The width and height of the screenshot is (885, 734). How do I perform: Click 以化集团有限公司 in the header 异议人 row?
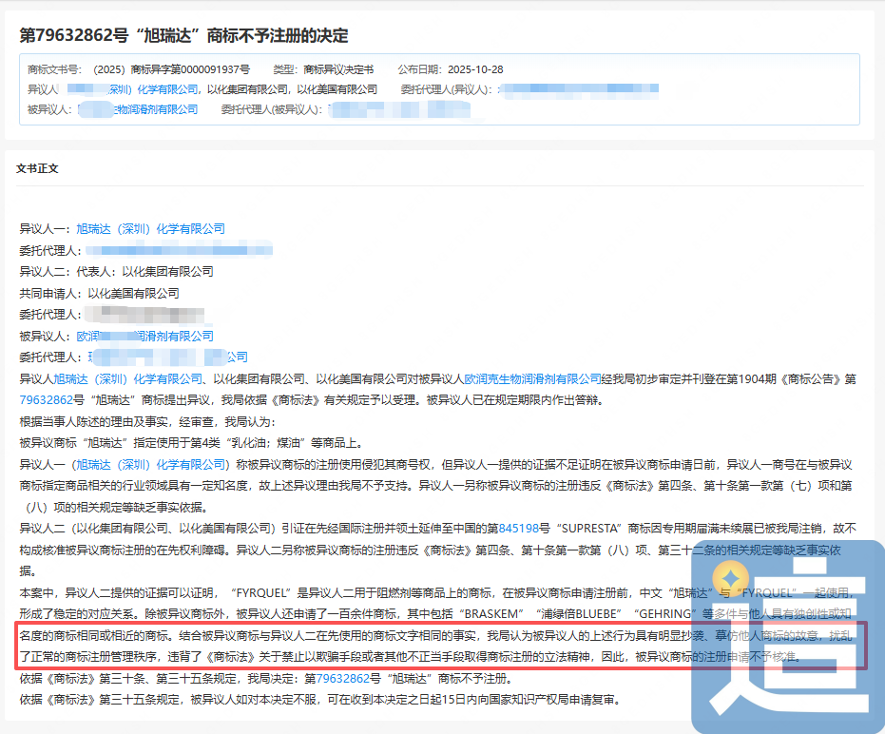click(x=247, y=89)
